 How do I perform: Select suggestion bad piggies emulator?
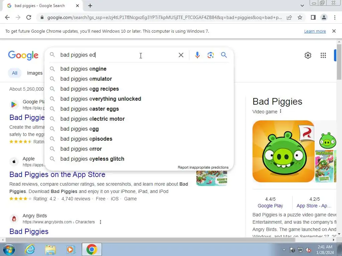tap(139, 79)
